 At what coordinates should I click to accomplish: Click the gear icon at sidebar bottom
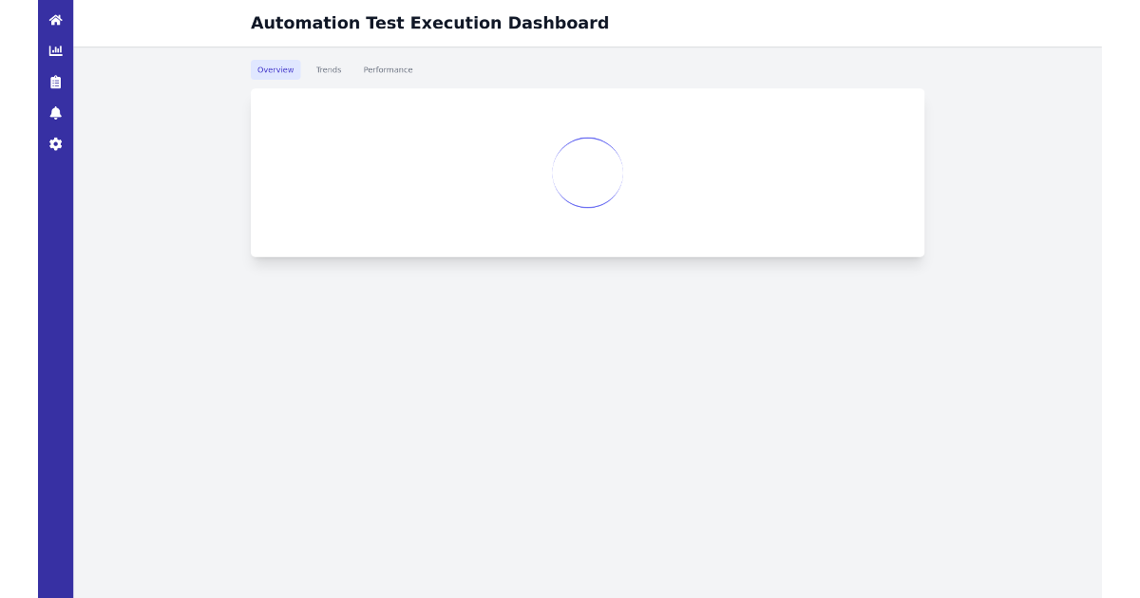(55, 143)
